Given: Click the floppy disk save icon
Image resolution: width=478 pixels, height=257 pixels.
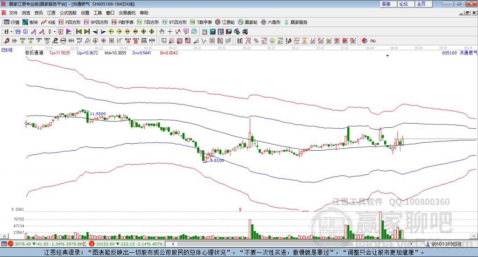Looking at the screenshot, I should point(229,32).
